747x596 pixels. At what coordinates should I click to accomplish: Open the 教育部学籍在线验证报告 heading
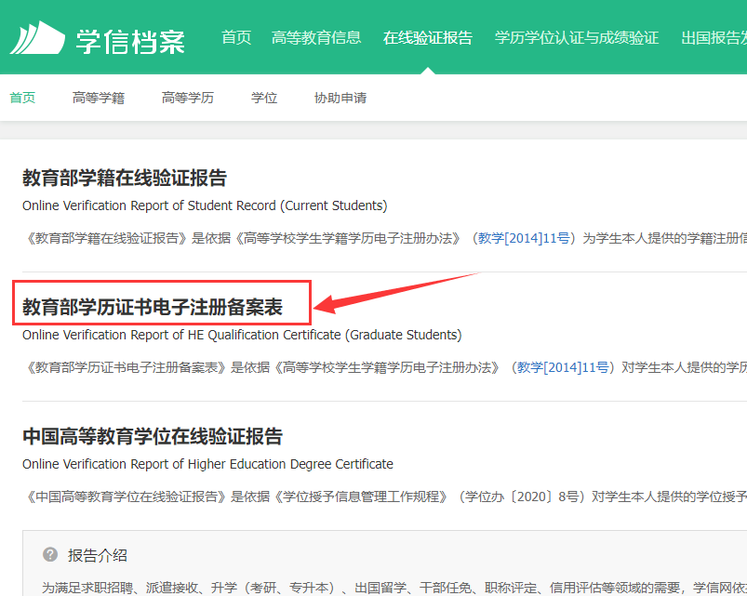pos(125,178)
